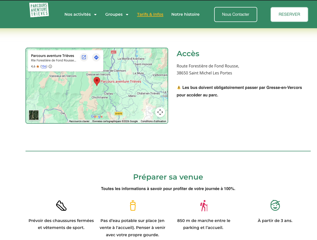Click the A51 highway badge on map

point(114,52)
